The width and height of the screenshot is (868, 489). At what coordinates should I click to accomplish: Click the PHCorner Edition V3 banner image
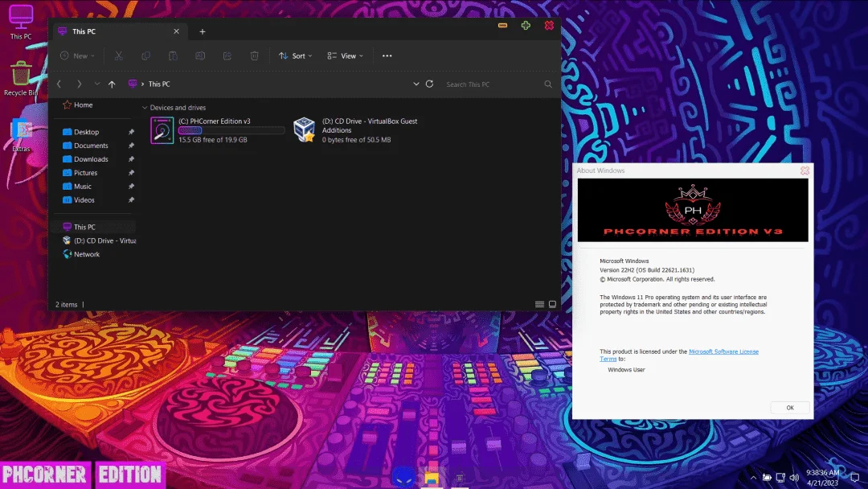[693, 210]
